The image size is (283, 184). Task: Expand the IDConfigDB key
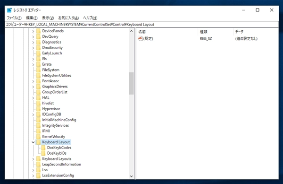pyautogui.click(x=33, y=114)
